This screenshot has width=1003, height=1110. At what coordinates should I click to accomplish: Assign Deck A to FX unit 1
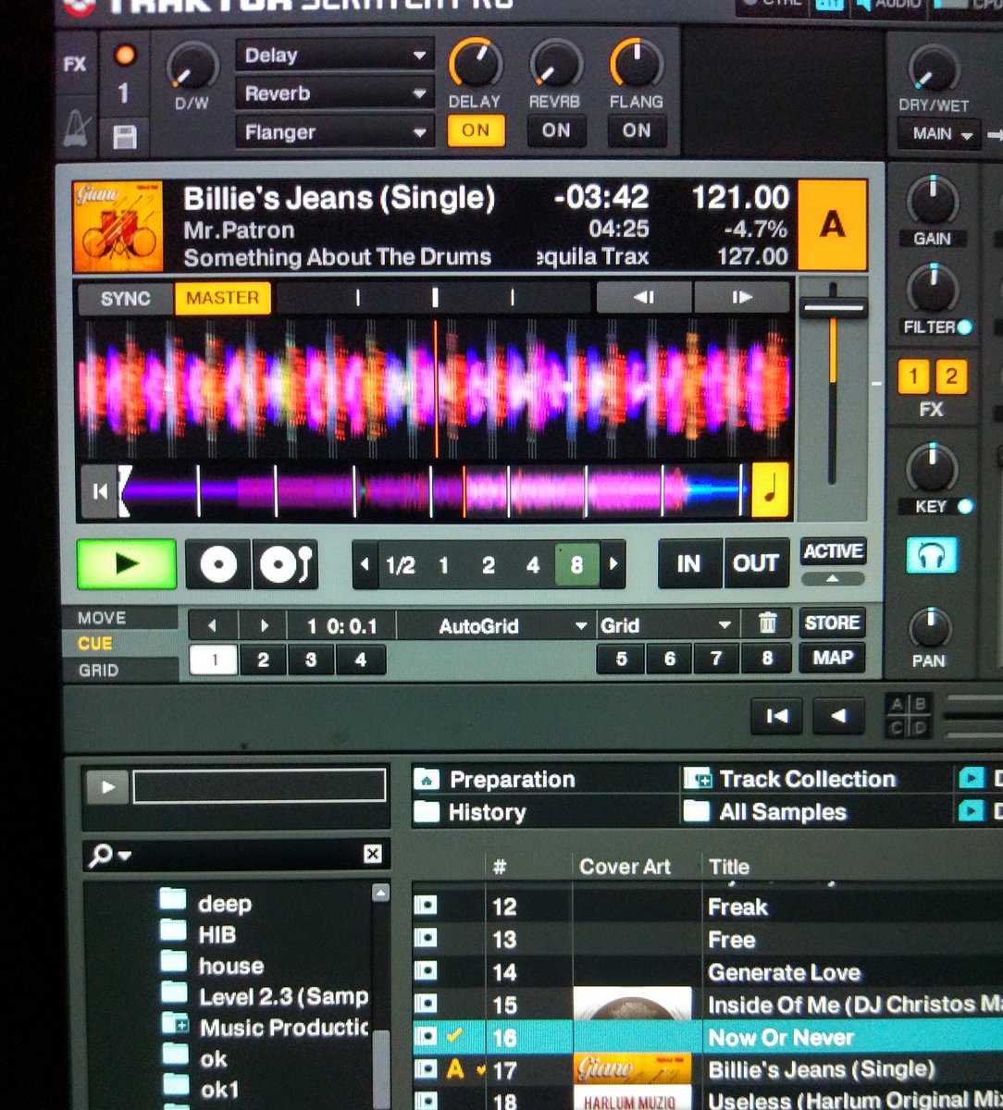click(913, 376)
